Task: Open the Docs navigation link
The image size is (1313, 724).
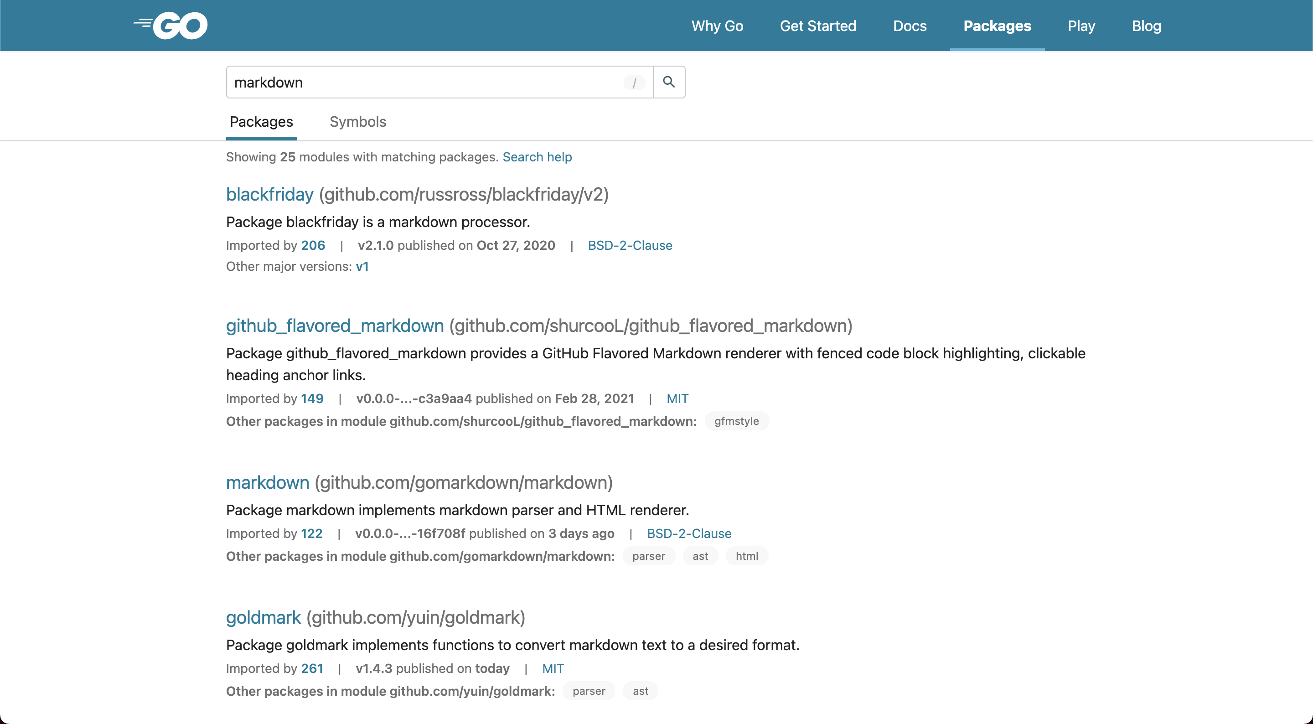Action: point(910,26)
